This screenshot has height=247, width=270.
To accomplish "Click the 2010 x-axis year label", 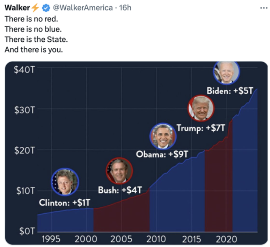I will coord(156,239).
